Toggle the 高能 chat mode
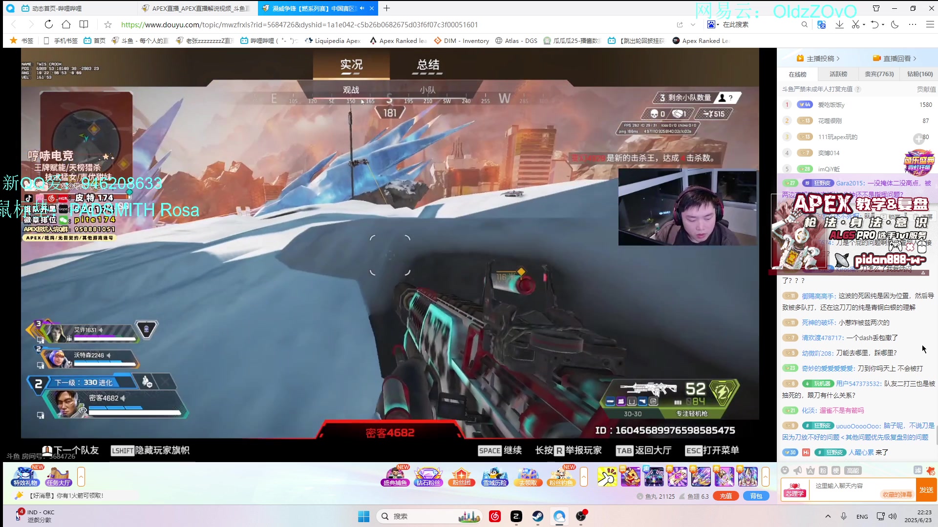Screen dimensions: 938x527 pyautogui.click(x=853, y=470)
